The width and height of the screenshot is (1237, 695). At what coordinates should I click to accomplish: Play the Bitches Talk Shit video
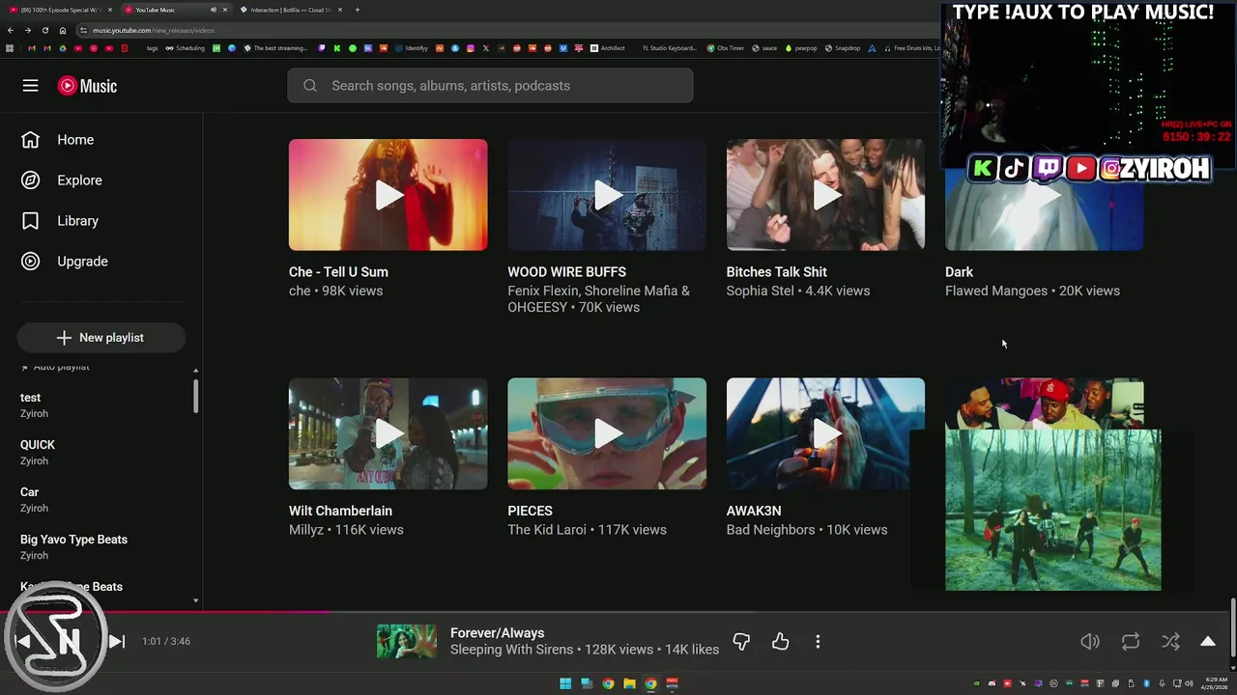[825, 195]
